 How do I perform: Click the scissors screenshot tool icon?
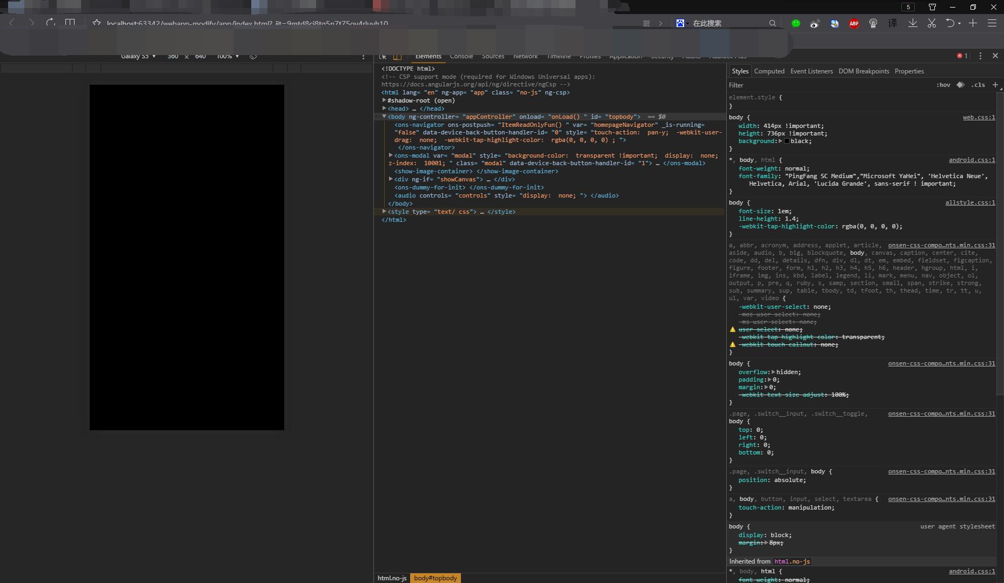tap(932, 23)
